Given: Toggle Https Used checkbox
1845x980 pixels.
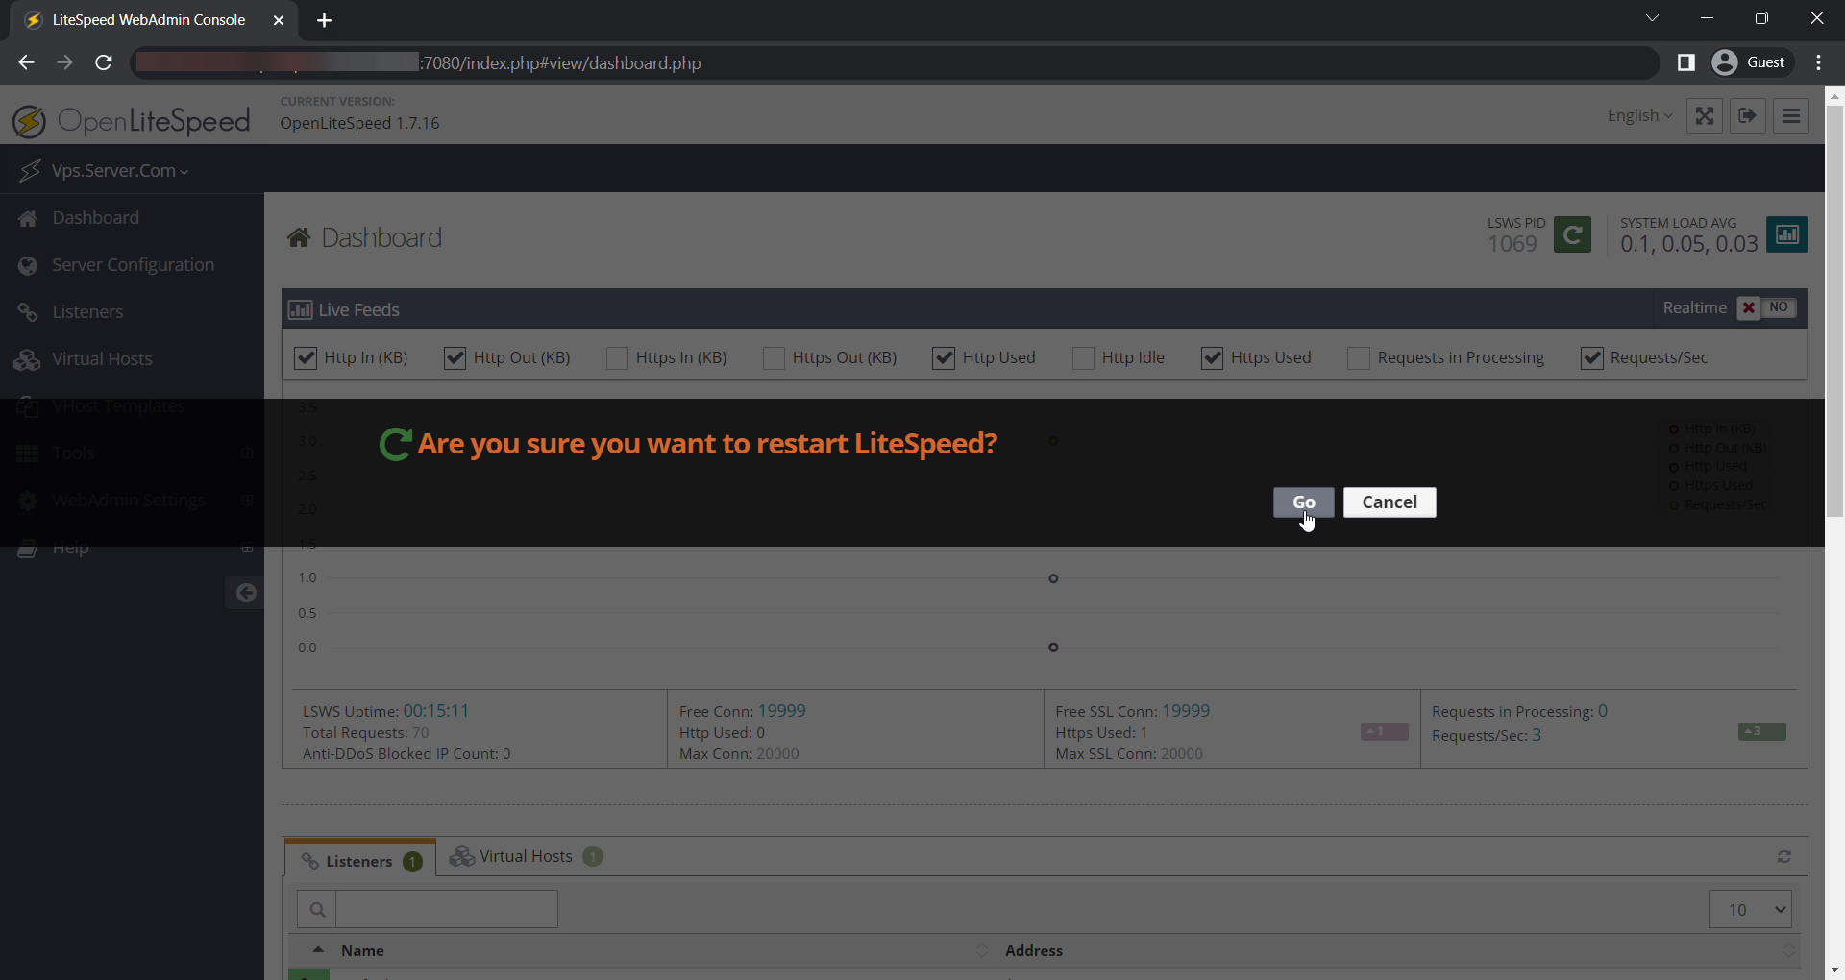Looking at the screenshot, I should (1213, 358).
